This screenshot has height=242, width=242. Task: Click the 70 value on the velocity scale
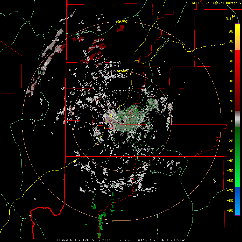point(231,51)
